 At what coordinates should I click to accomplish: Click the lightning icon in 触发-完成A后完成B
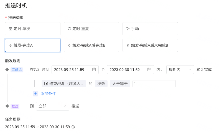click(69, 45)
